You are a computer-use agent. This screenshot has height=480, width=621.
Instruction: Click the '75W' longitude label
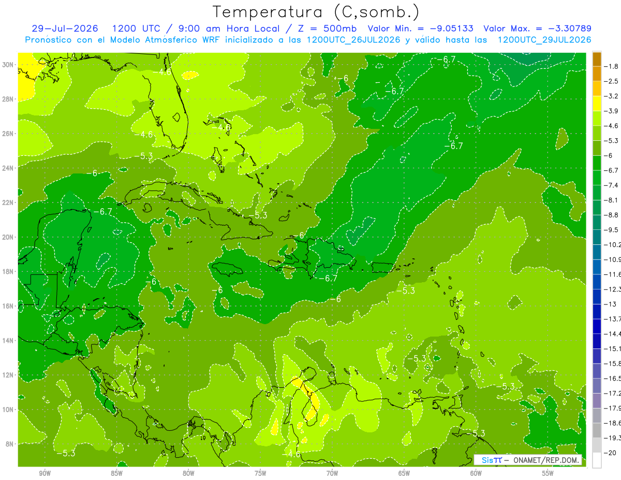260,473
